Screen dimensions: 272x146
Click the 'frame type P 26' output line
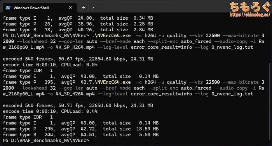tap(78, 24)
